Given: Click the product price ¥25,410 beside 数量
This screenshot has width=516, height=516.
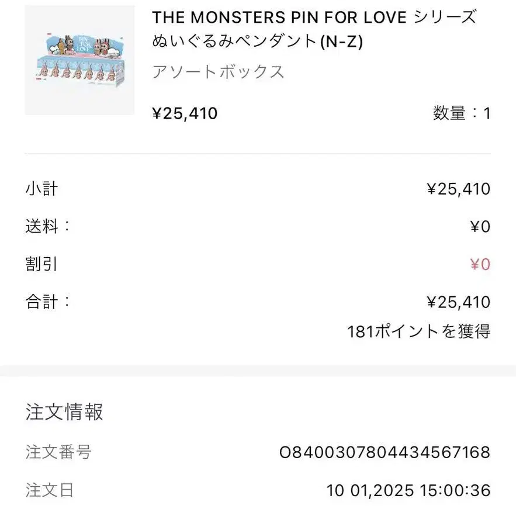Looking at the screenshot, I should click(185, 113).
